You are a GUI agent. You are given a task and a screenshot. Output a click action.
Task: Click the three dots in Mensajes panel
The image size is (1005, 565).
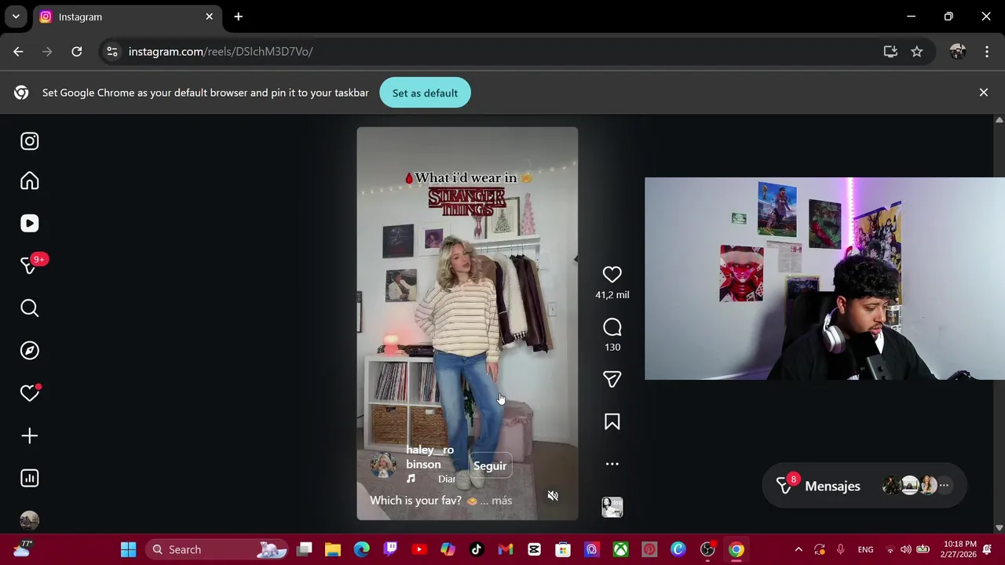click(x=944, y=486)
